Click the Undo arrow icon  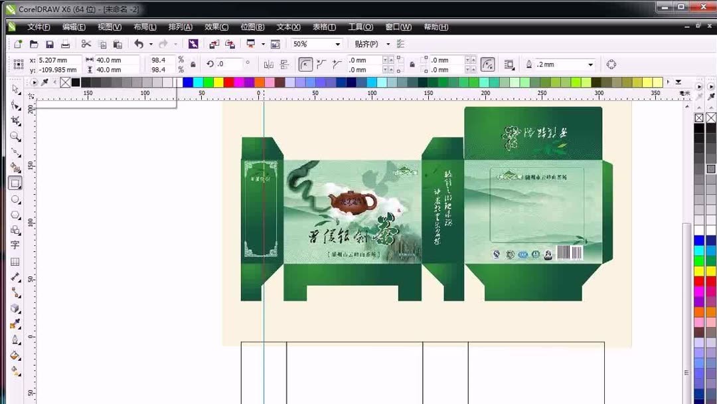[x=138, y=44]
